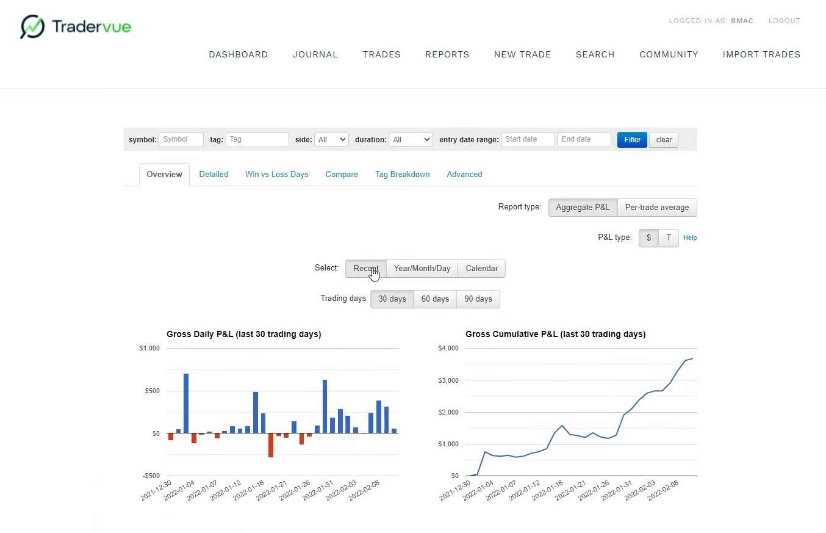Click the Gross Daily P&L chart title
The height and width of the screenshot is (533, 826).
pyautogui.click(x=244, y=334)
